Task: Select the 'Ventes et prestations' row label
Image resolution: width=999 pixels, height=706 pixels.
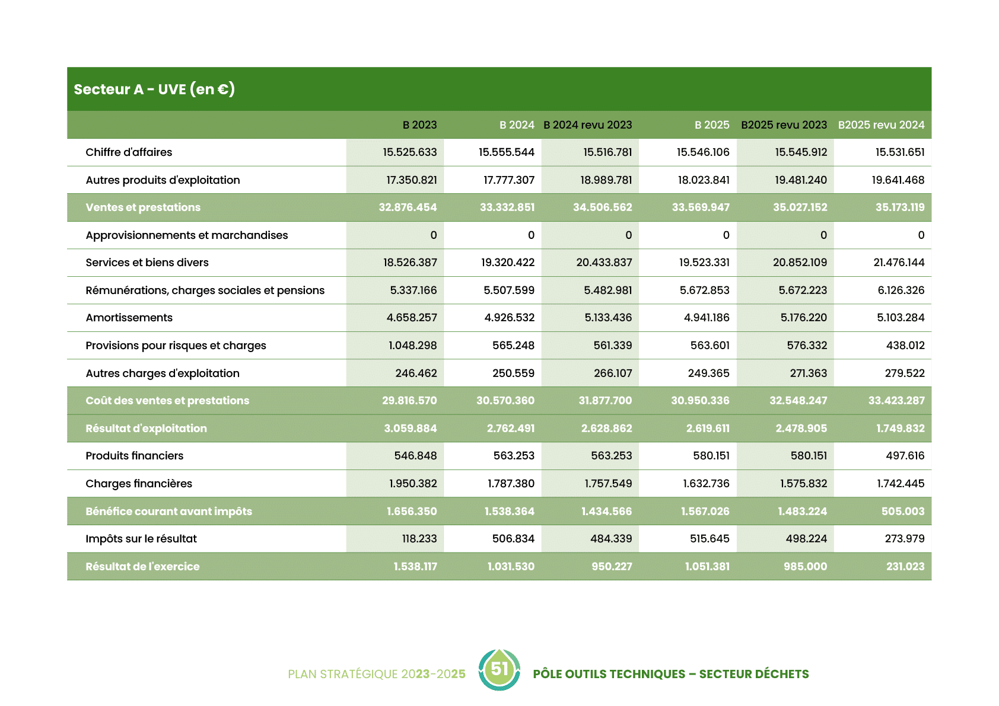Action: tap(143, 207)
